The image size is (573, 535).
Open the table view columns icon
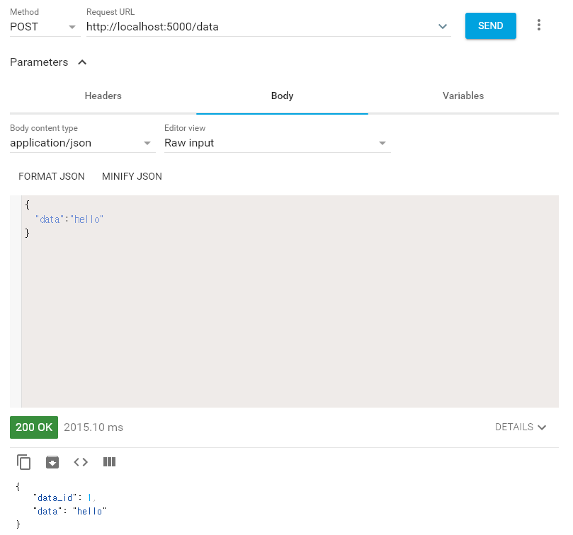coord(109,462)
